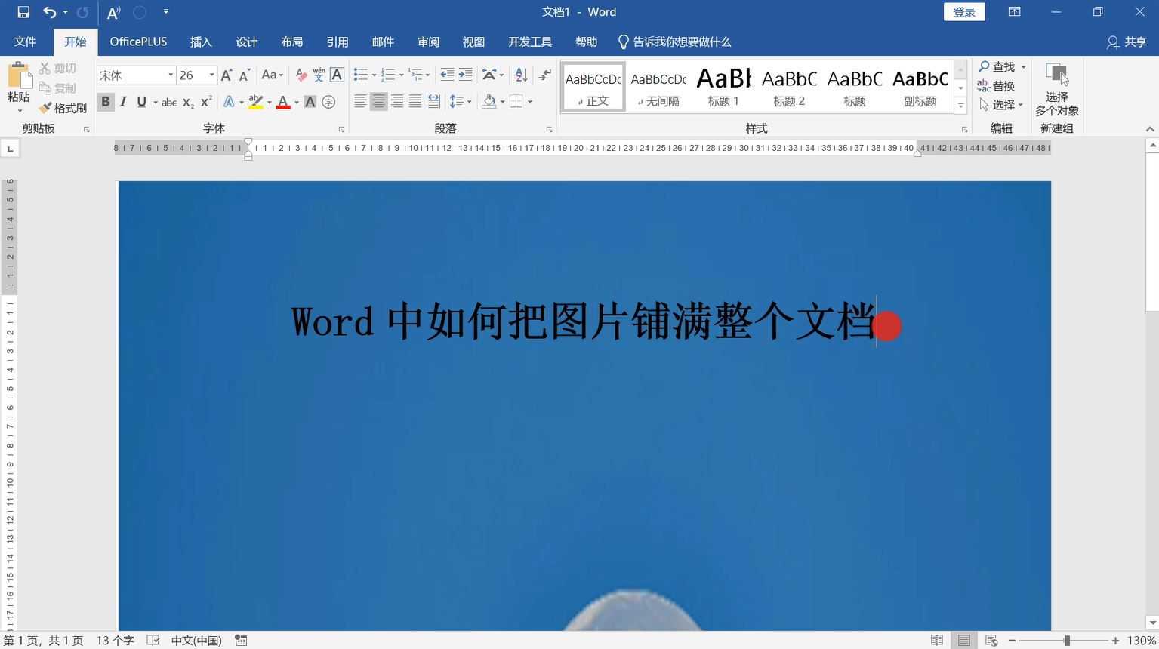Toggle center alignment
1159x649 pixels.
coord(379,102)
